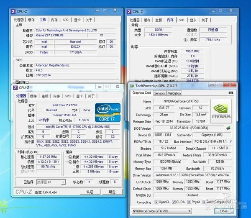Image resolution: width=251 pixels, height=218 pixels.
Task: Click the 双通道 channel value
Action: click(213, 30)
